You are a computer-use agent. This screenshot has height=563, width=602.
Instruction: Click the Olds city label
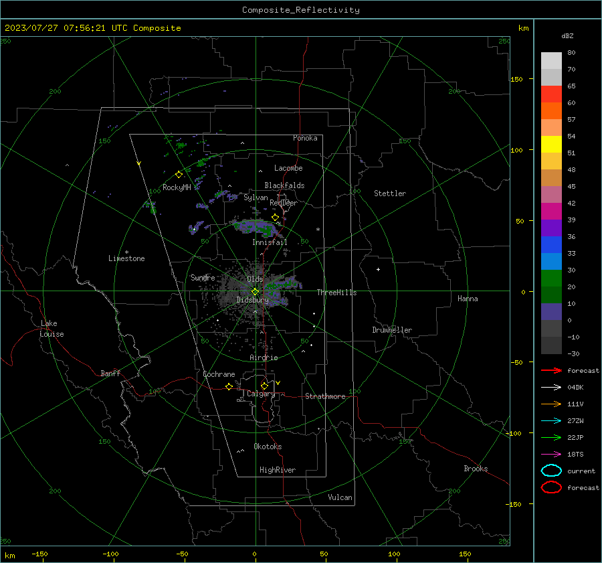pos(255,279)
